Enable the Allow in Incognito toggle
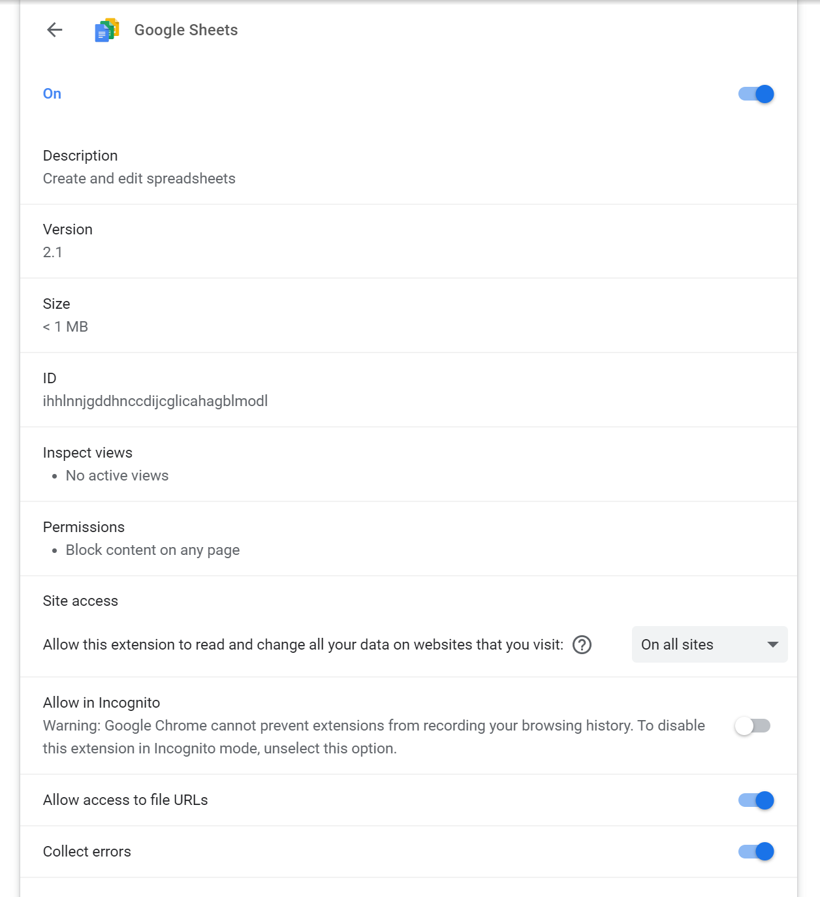This screenshot has height=897, width=820. tap(753, 726)
